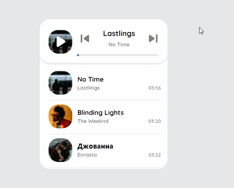Click the Lastlings header title in player
This screenshot has width=234, height=188.
(119, 34)
